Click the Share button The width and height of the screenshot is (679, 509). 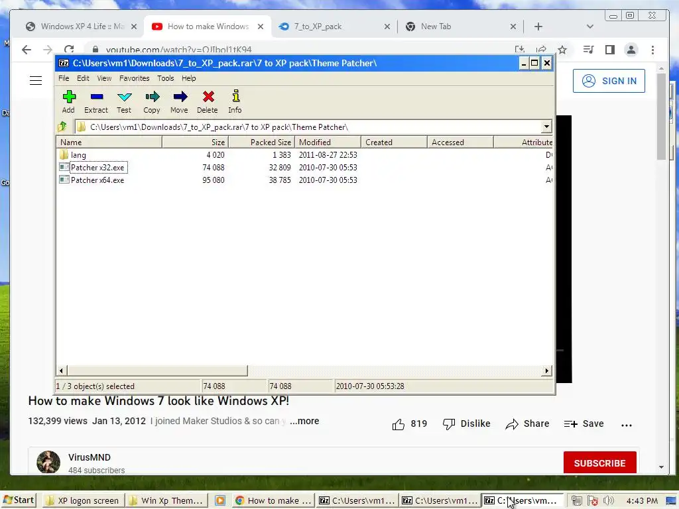click(527, 424)
